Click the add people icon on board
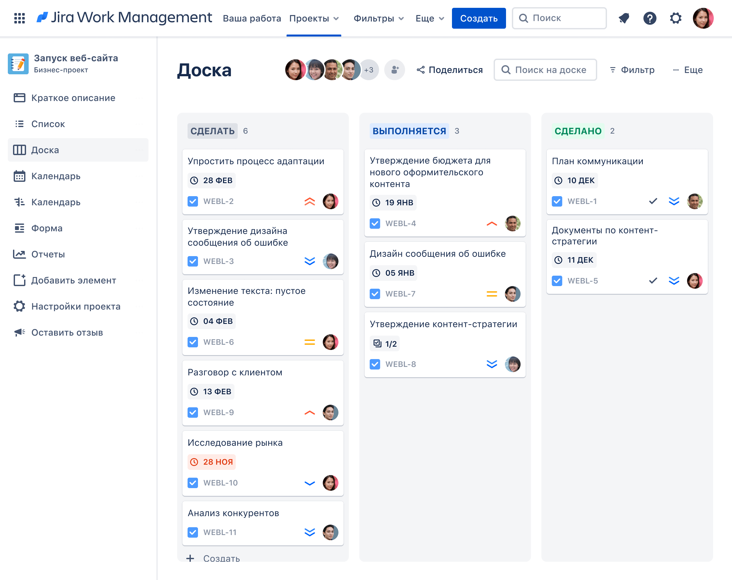732x580 pixels. click(394, 70)
